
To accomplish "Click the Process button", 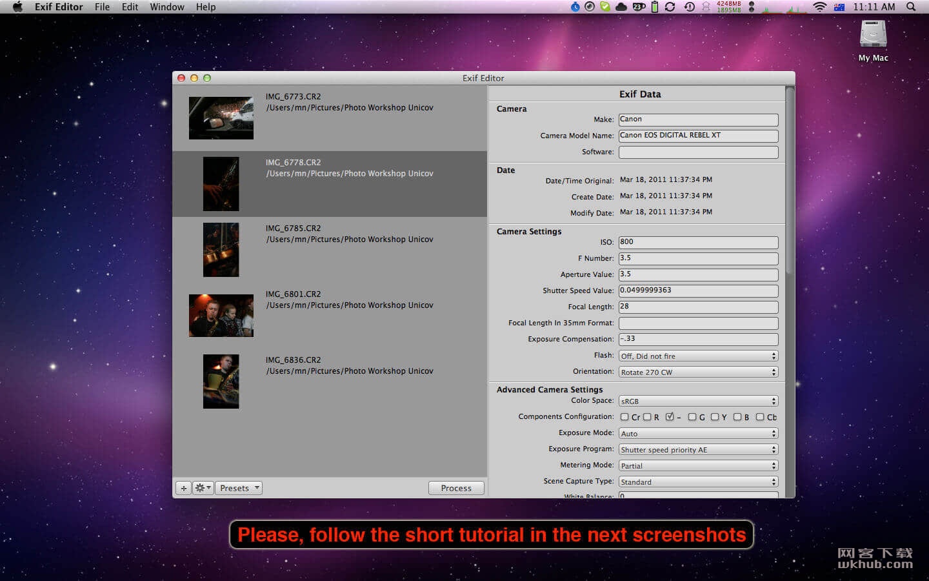I will coord(456,488).
